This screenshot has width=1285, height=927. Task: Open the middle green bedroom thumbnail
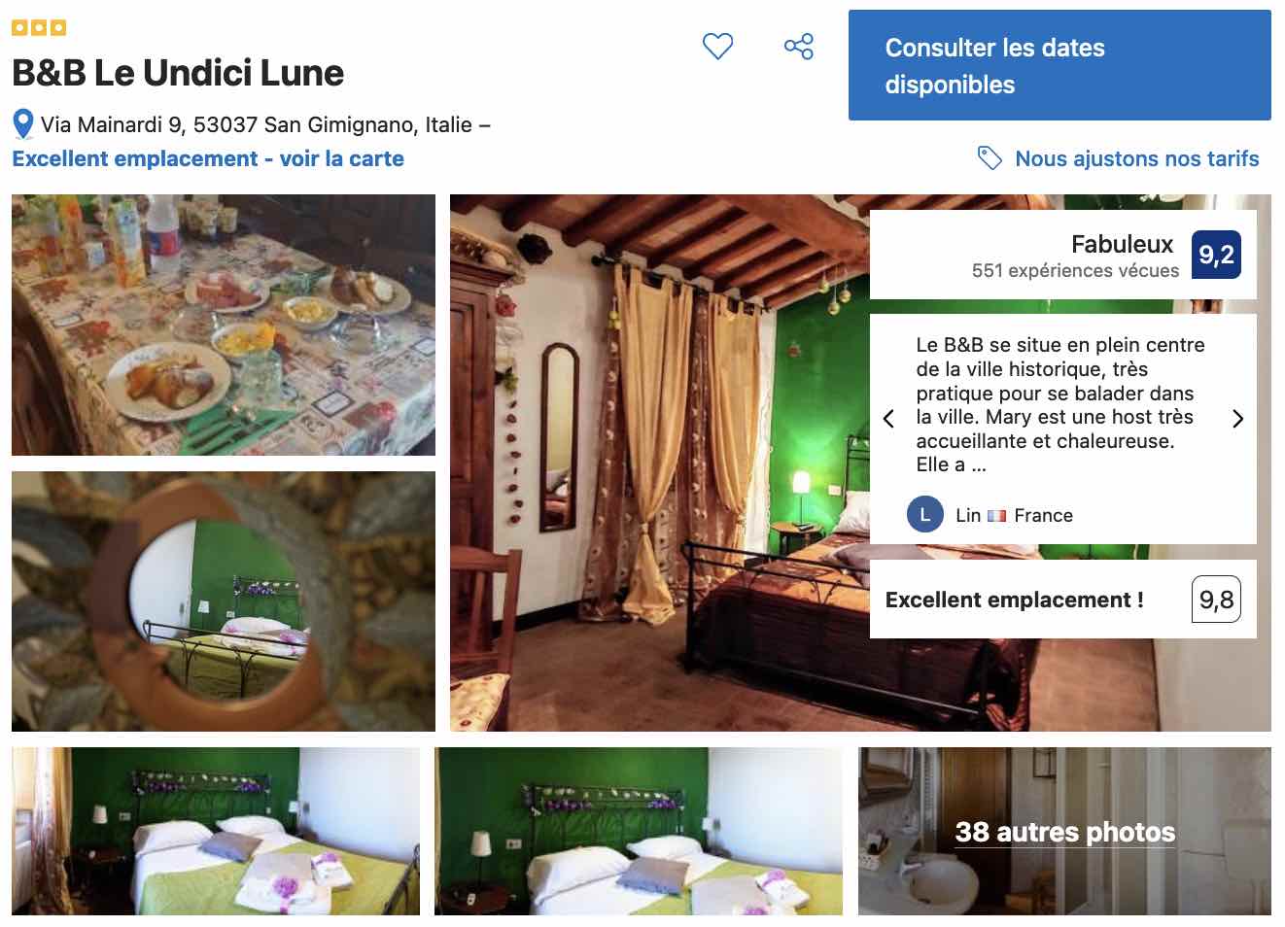coord(639,832)
